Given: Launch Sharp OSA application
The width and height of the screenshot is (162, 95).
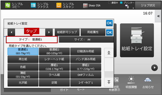Looking at the screenshot, I should pyautogui.click(x=92, y=6).
